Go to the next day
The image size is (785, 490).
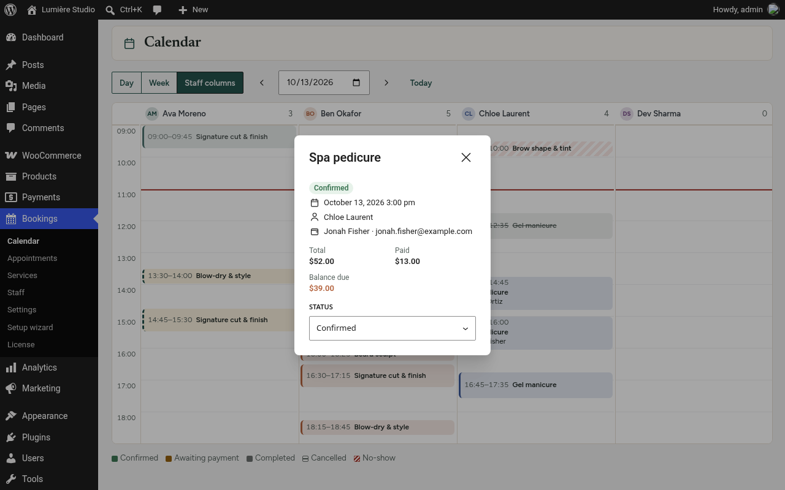(x=386, y=83)
